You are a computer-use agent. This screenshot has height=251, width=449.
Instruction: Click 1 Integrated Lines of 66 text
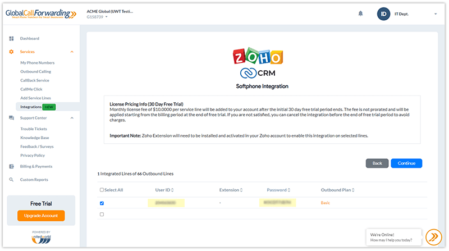tap(135, 174)
